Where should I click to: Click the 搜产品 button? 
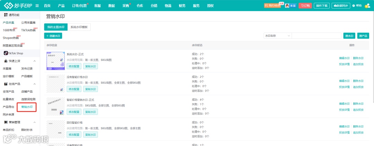pos(363,36)
